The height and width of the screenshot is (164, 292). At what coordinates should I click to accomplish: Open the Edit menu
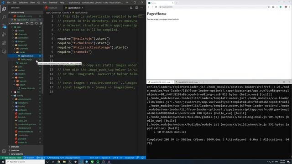coord(15,3)
